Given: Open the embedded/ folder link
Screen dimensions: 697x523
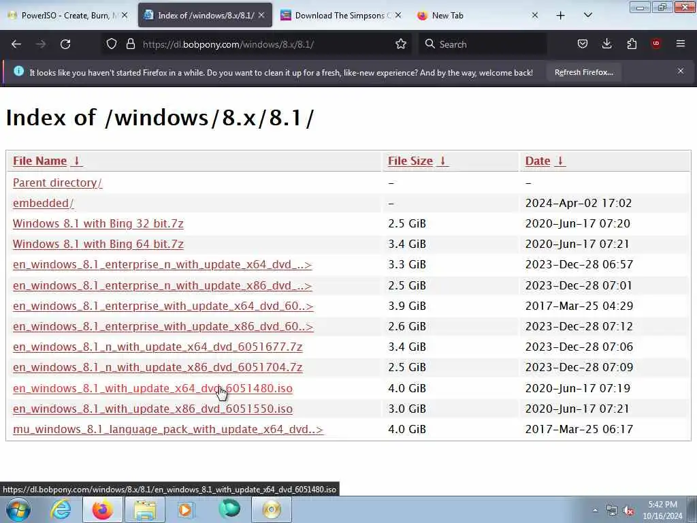Looking at the screenshot, I should (x=43, y=203).
